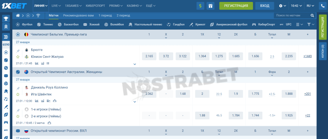The width and height of the screenshot is (328, 139).
Task: Filter by Настольный теннис sport
Action: pyautogui.click(x=145, y=24)
